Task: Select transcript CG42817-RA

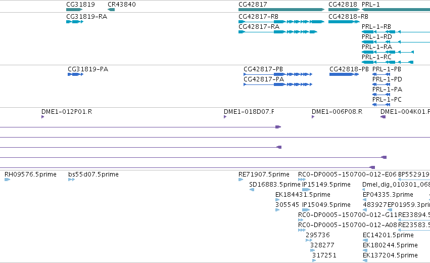Action: pos(278,32)
